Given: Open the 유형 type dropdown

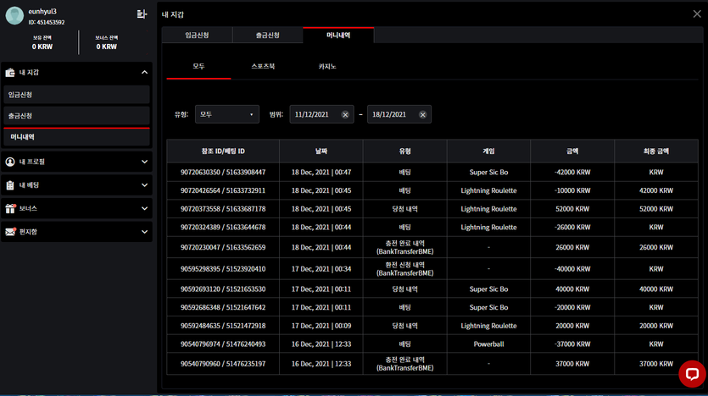Looking at the screenshot, I should (x=227, y=114).
